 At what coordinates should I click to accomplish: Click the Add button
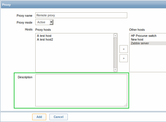pos(39,117)
